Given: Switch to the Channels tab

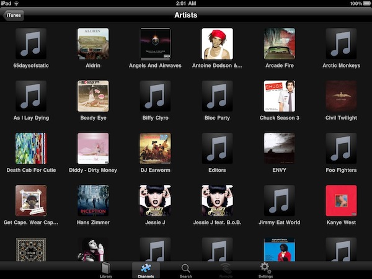Looking at the screenshot, I should click(x=146, y=270).
